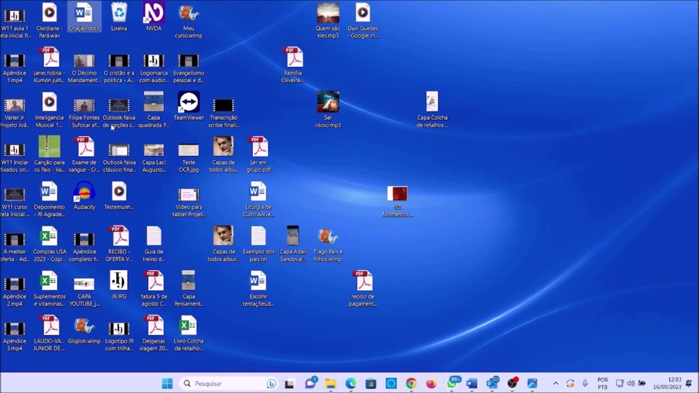Open the Quem são eles.mp3 file

(x=328, y=21)
